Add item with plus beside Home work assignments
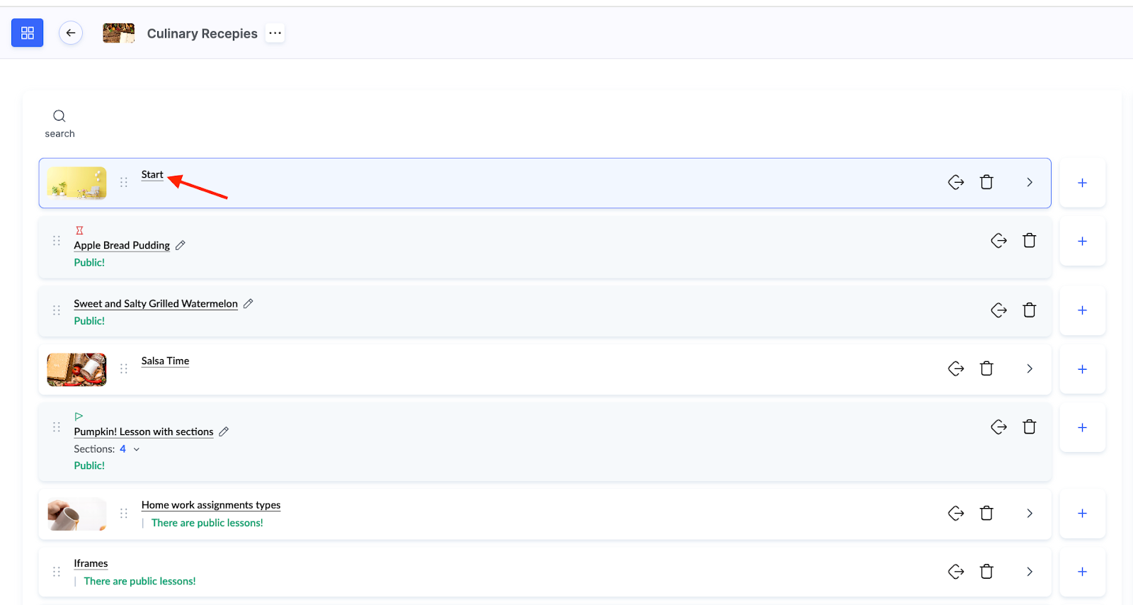Viewport: 1133px width, 605px height. tap(1082, 514)
